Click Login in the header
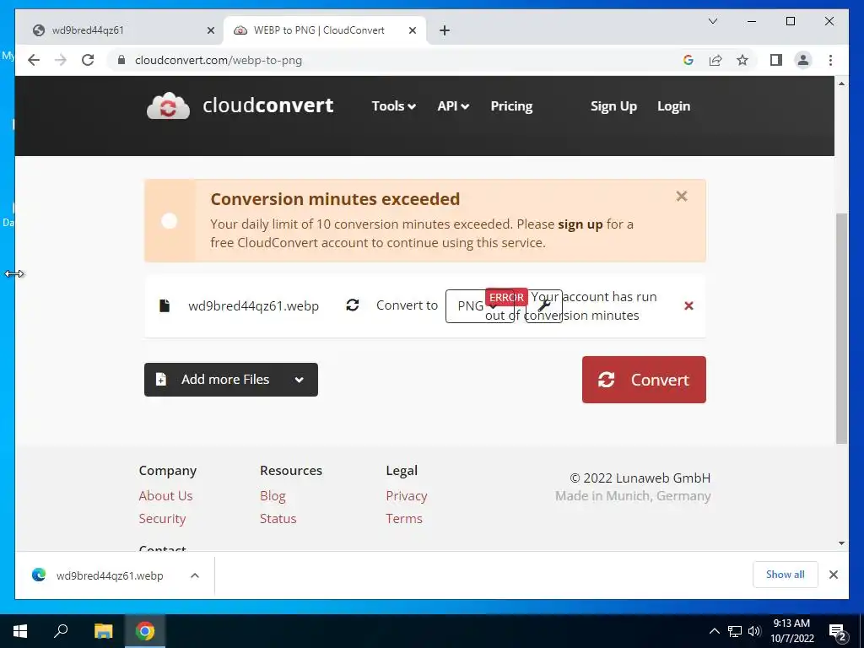This screenshot has width=864, height=648. coord(673,105)
